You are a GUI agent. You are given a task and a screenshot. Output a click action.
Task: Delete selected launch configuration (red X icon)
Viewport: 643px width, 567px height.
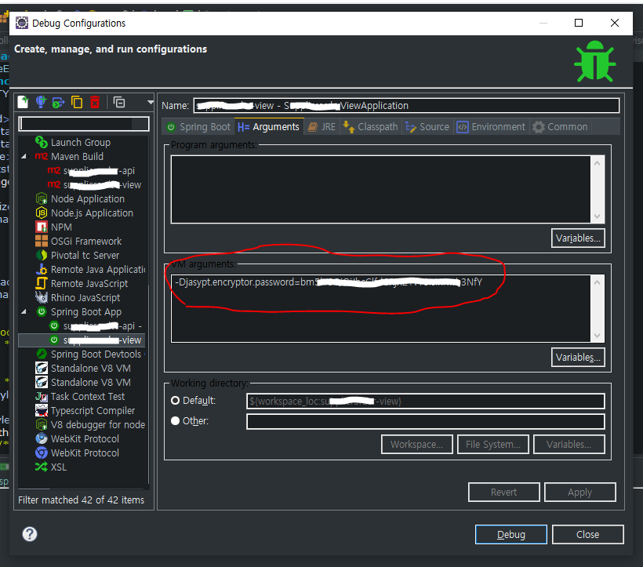95,102
